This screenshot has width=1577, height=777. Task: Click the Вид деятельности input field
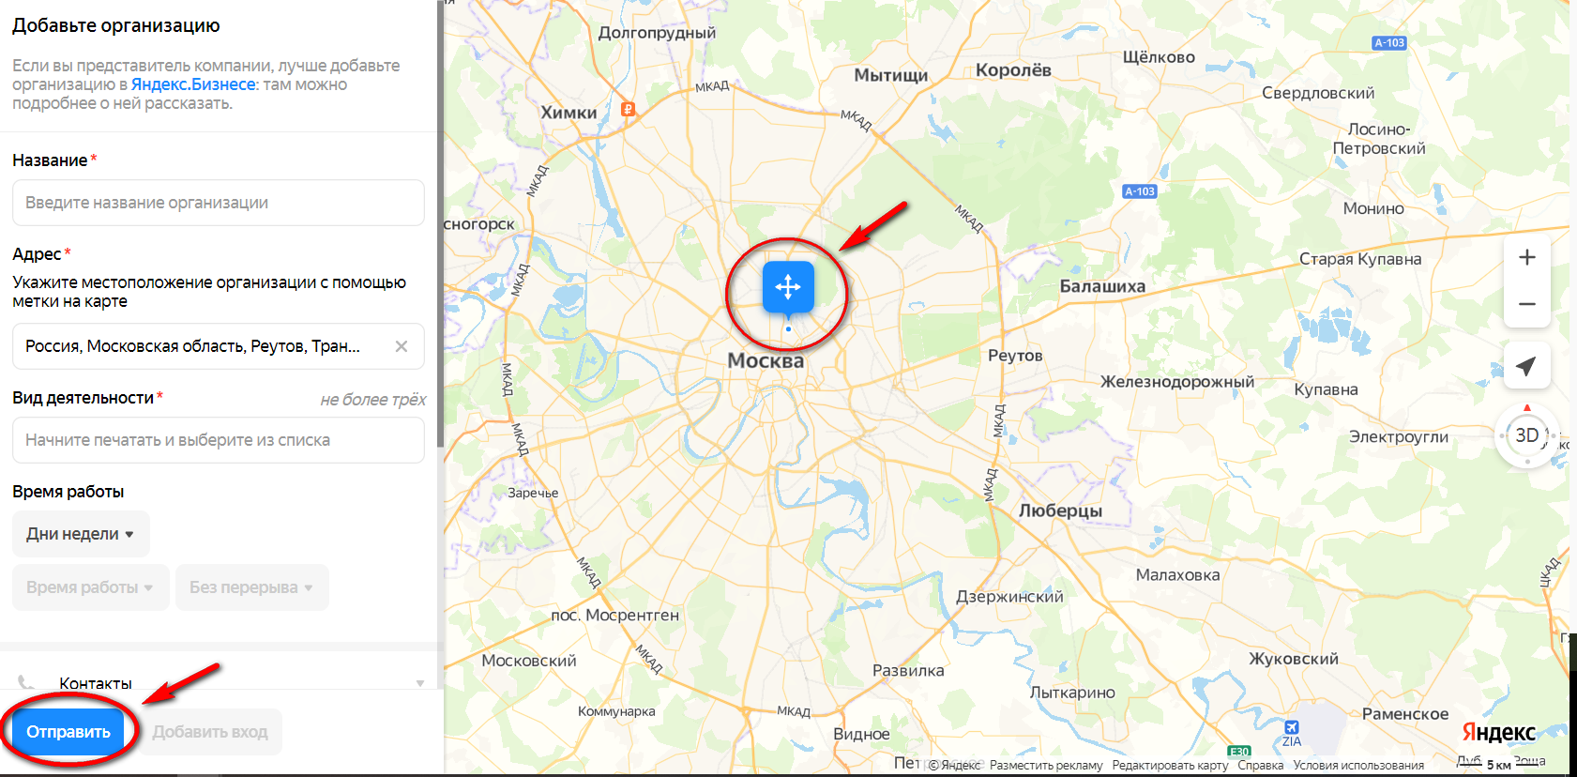click(219, 440)
